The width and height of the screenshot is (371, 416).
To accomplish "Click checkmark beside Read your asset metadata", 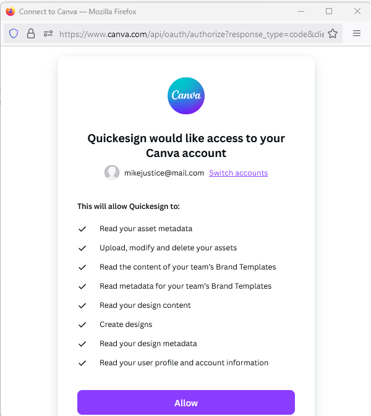I will tap(82, 229).
